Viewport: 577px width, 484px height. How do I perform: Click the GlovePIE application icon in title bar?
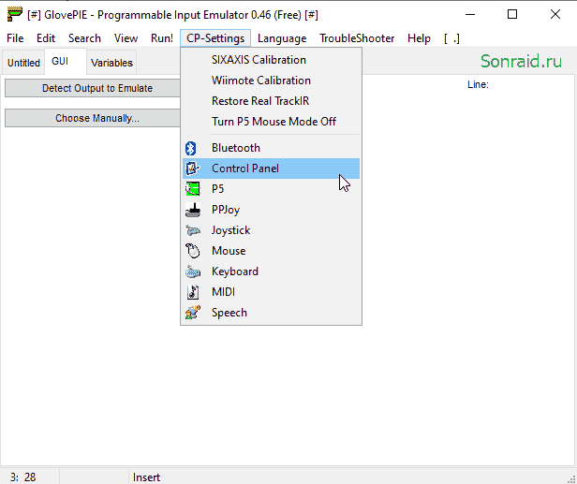click(15, 15)
